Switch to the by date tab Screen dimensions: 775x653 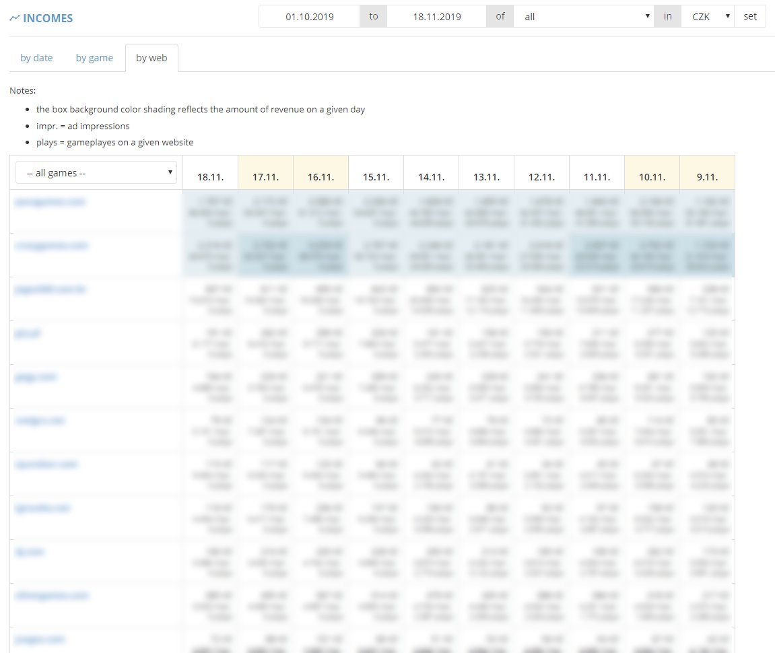point(36,58)
